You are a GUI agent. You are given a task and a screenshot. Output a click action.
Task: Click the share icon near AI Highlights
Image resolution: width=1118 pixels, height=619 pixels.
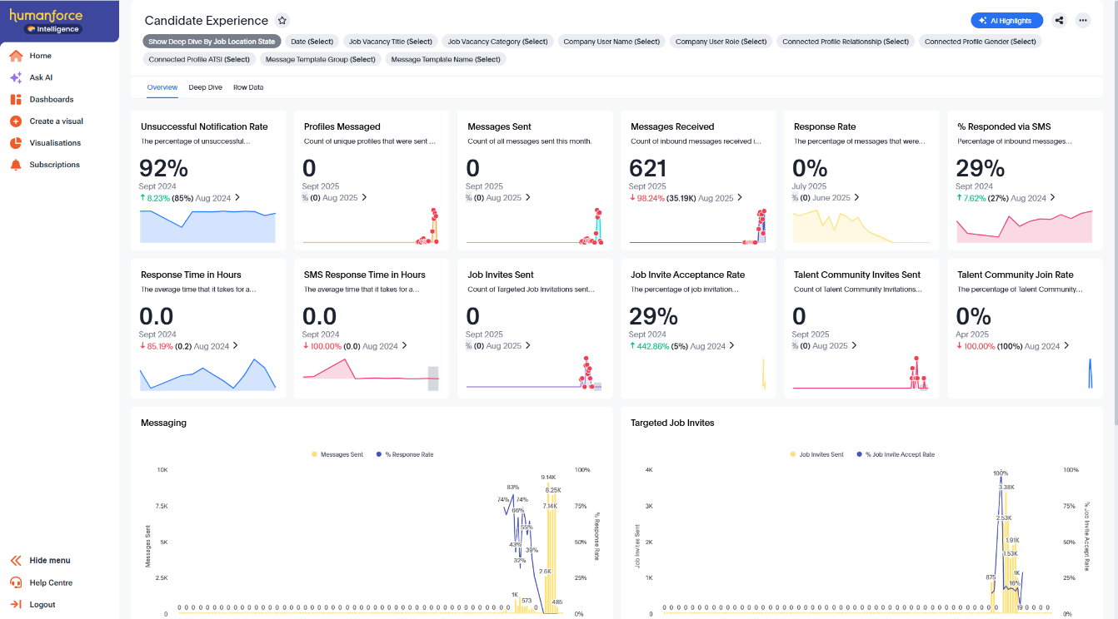coord(1059,20)
